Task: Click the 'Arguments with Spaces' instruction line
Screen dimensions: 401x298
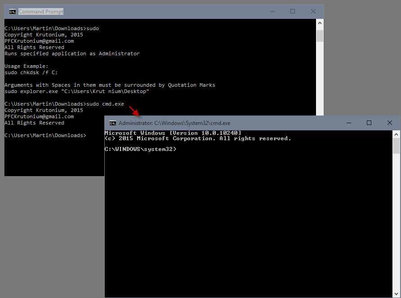Action: (x=110, y=85)
